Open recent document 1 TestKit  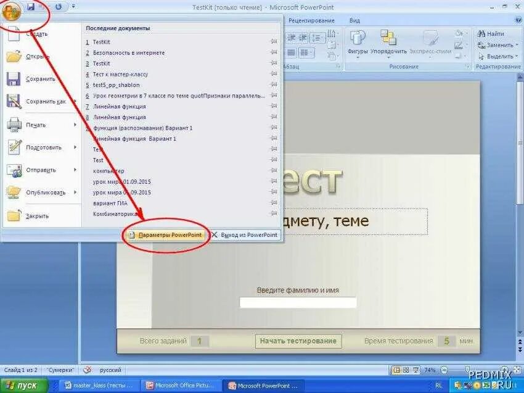[x=181, y=42]
